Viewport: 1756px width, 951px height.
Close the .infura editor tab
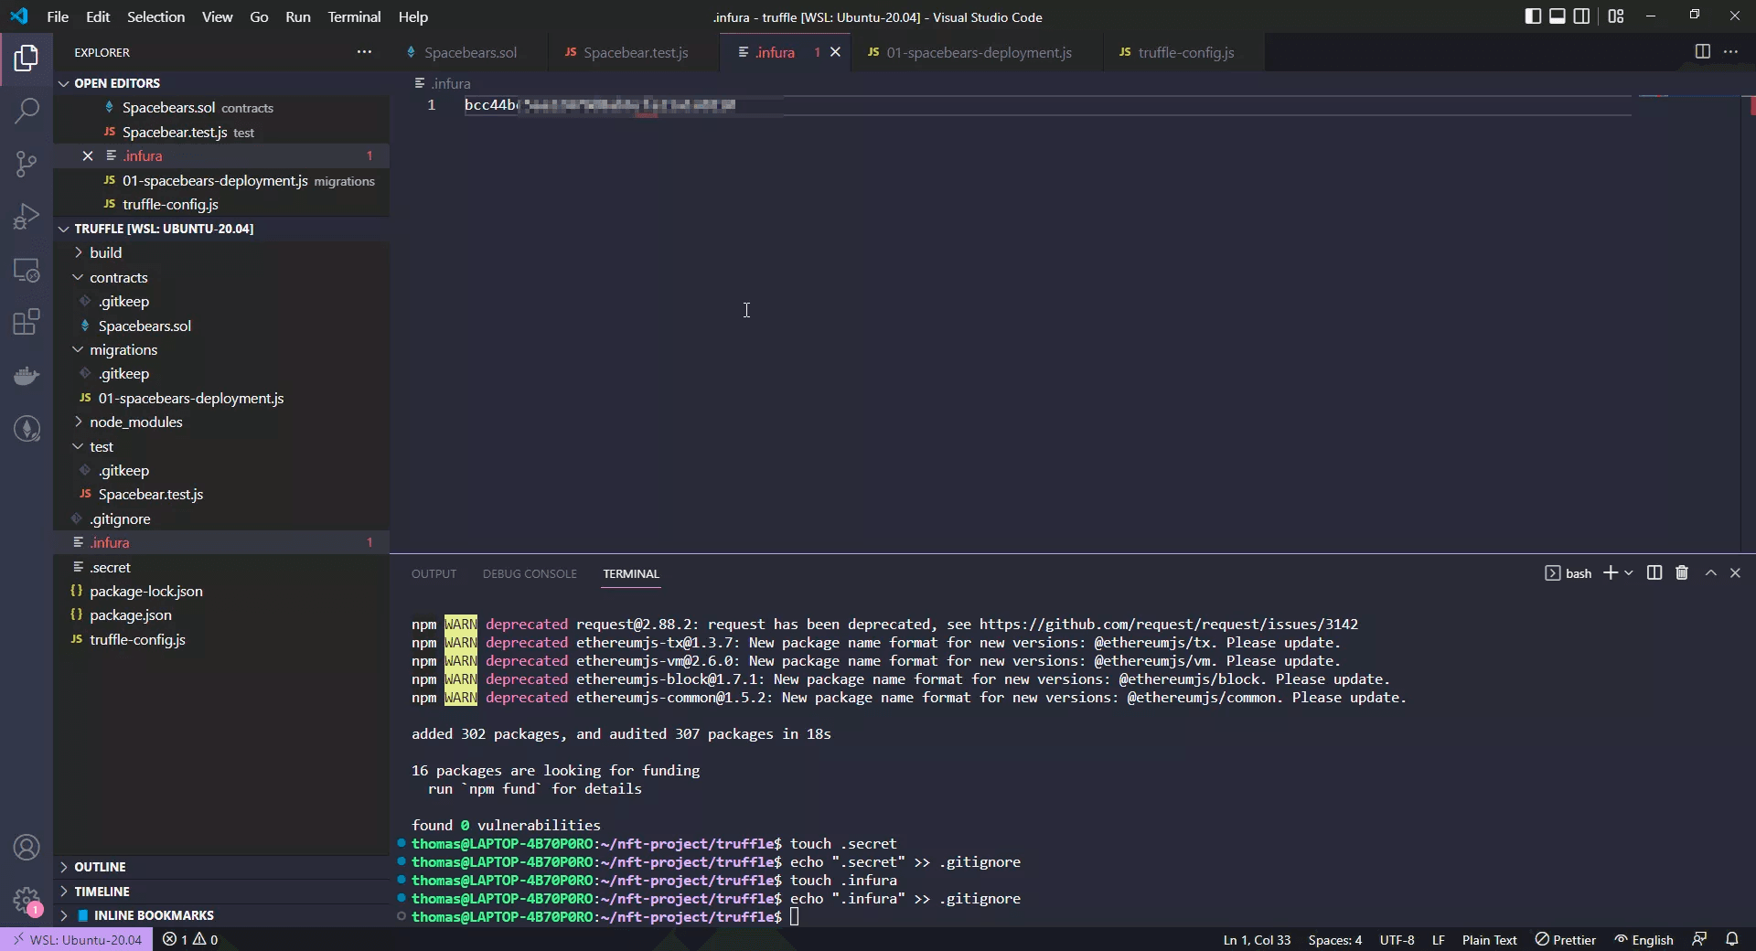[x=835, y=52]
